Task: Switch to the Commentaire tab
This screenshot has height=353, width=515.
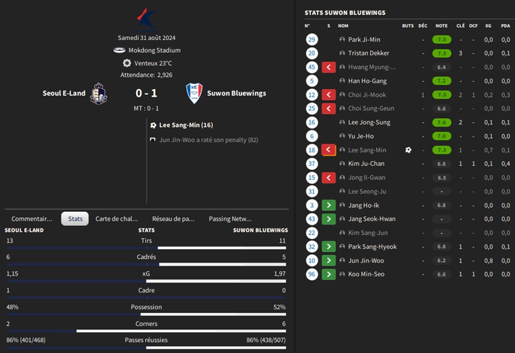Action: pyautogui.click(x=32, y=219)
